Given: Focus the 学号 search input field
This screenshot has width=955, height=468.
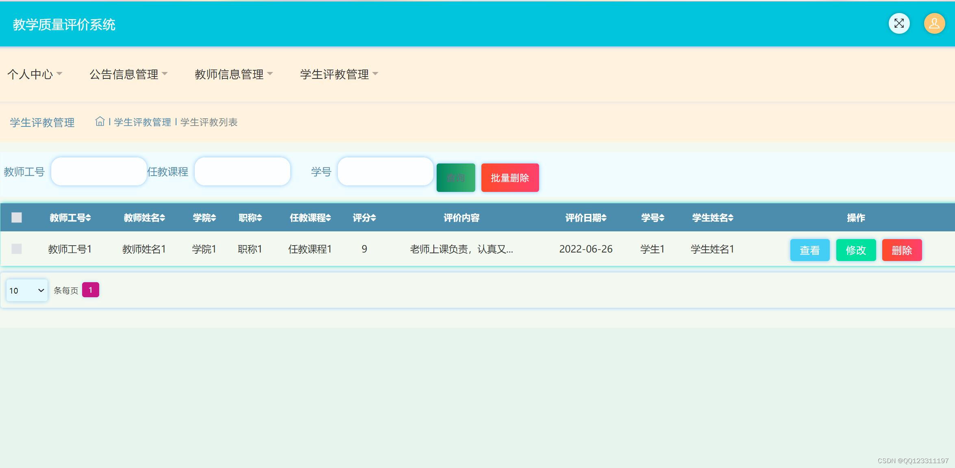Looking at the screenshot, I should click(x=385, y=172).
